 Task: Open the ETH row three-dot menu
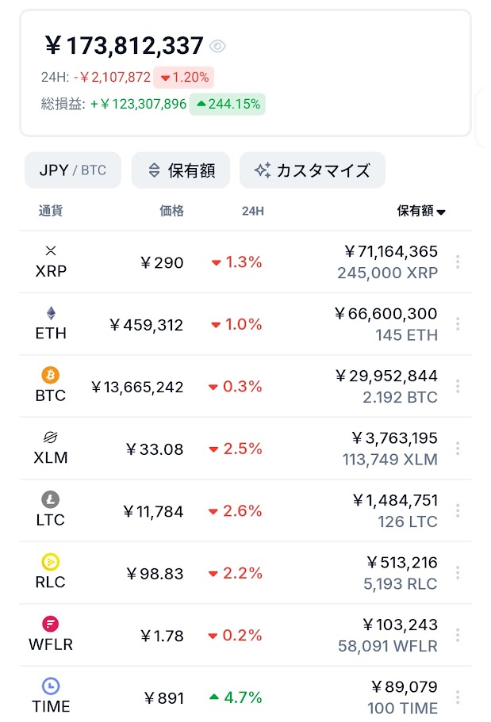(x=458, y=324)
